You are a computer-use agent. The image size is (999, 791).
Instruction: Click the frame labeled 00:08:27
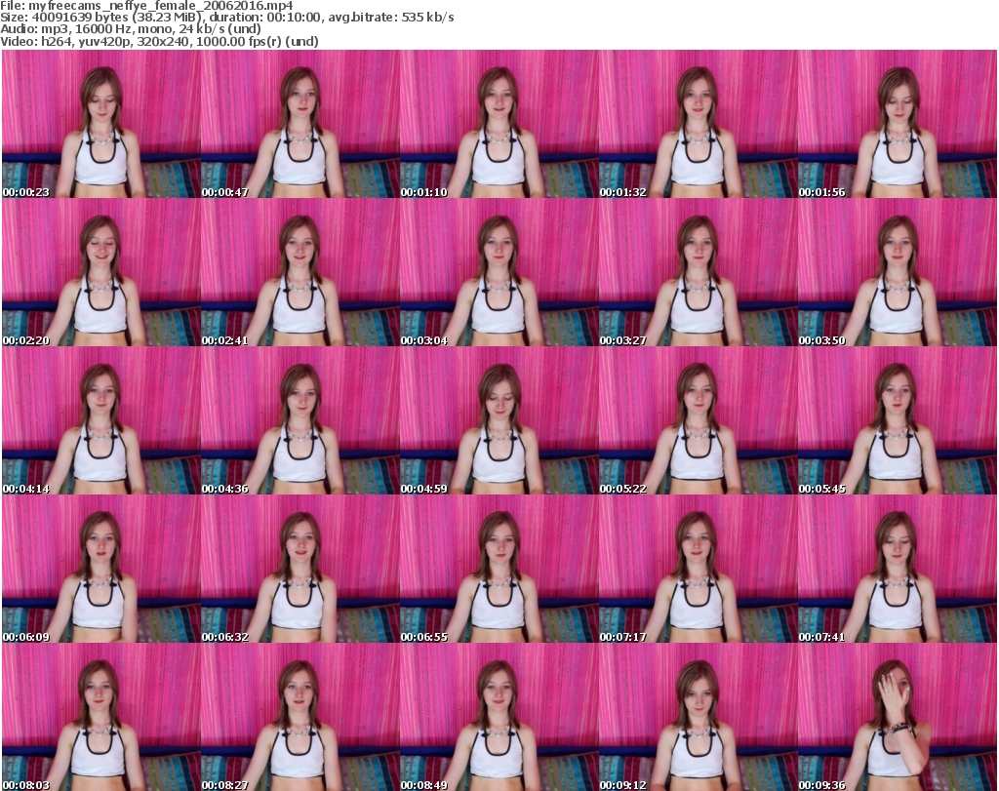tap(300, 717)
